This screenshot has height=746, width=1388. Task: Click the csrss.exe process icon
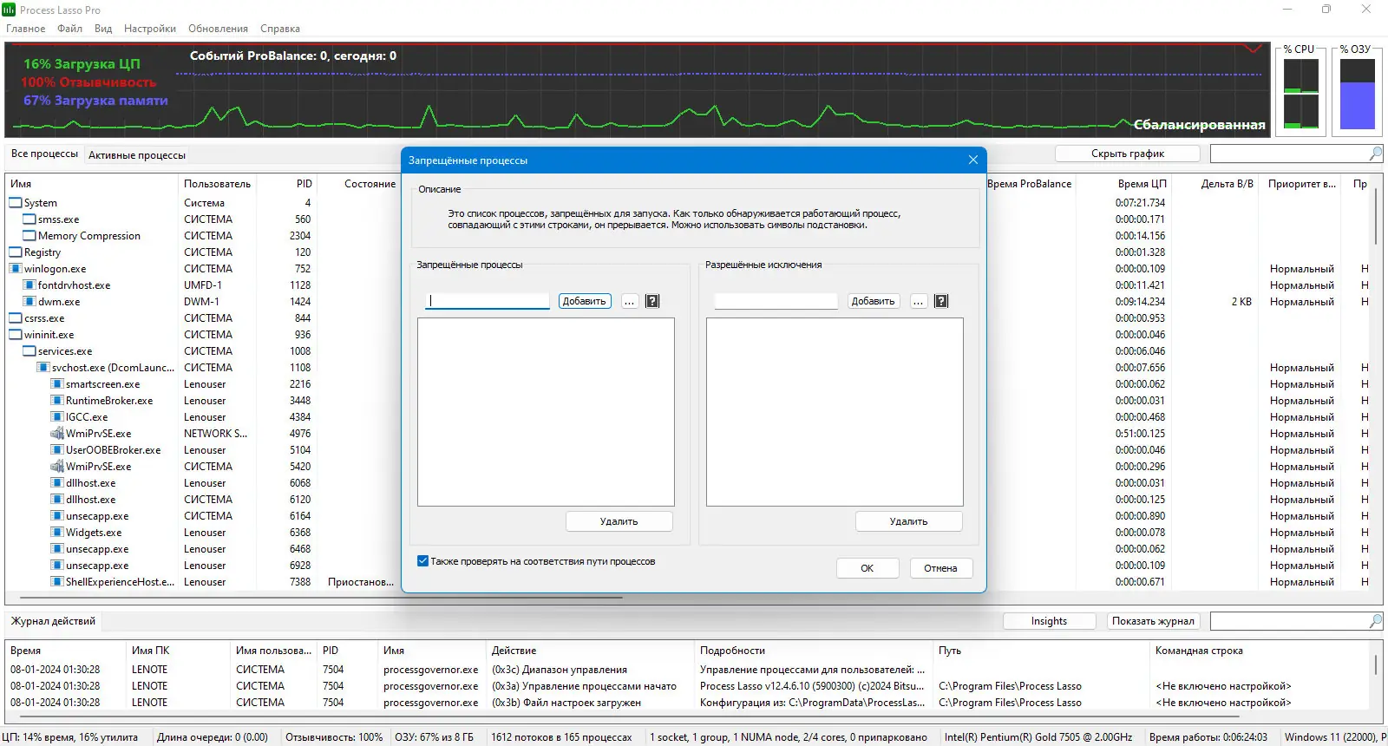point(16,318)
